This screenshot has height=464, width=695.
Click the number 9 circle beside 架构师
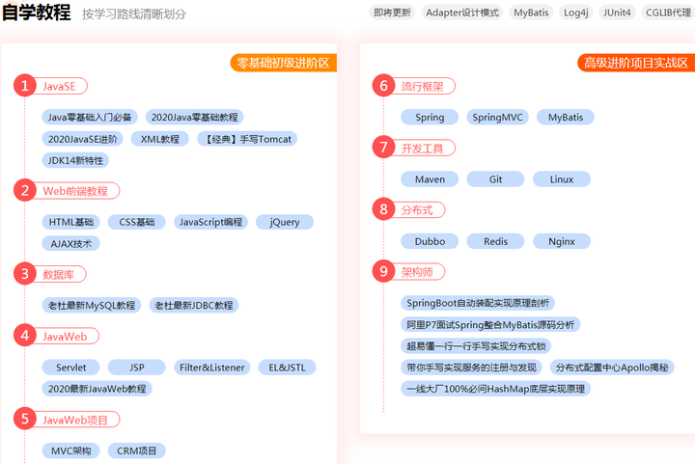click(x=383, y=271)
